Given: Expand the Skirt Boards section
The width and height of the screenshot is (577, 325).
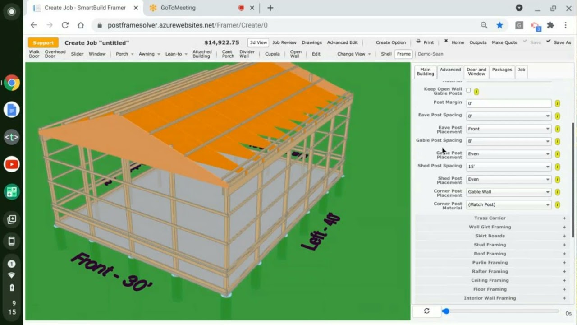Looking at the screenshot, I should click(x=491, y=236).
